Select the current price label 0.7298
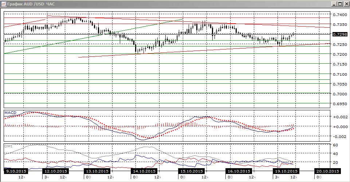 (x=340, y=34)
